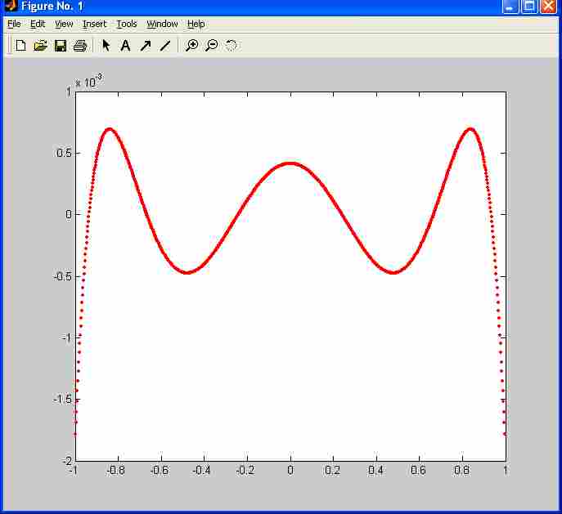Close the Figure No. 1 window
Image resolution: width=562 pixels, height=514 pixels.
coord(548,6)
